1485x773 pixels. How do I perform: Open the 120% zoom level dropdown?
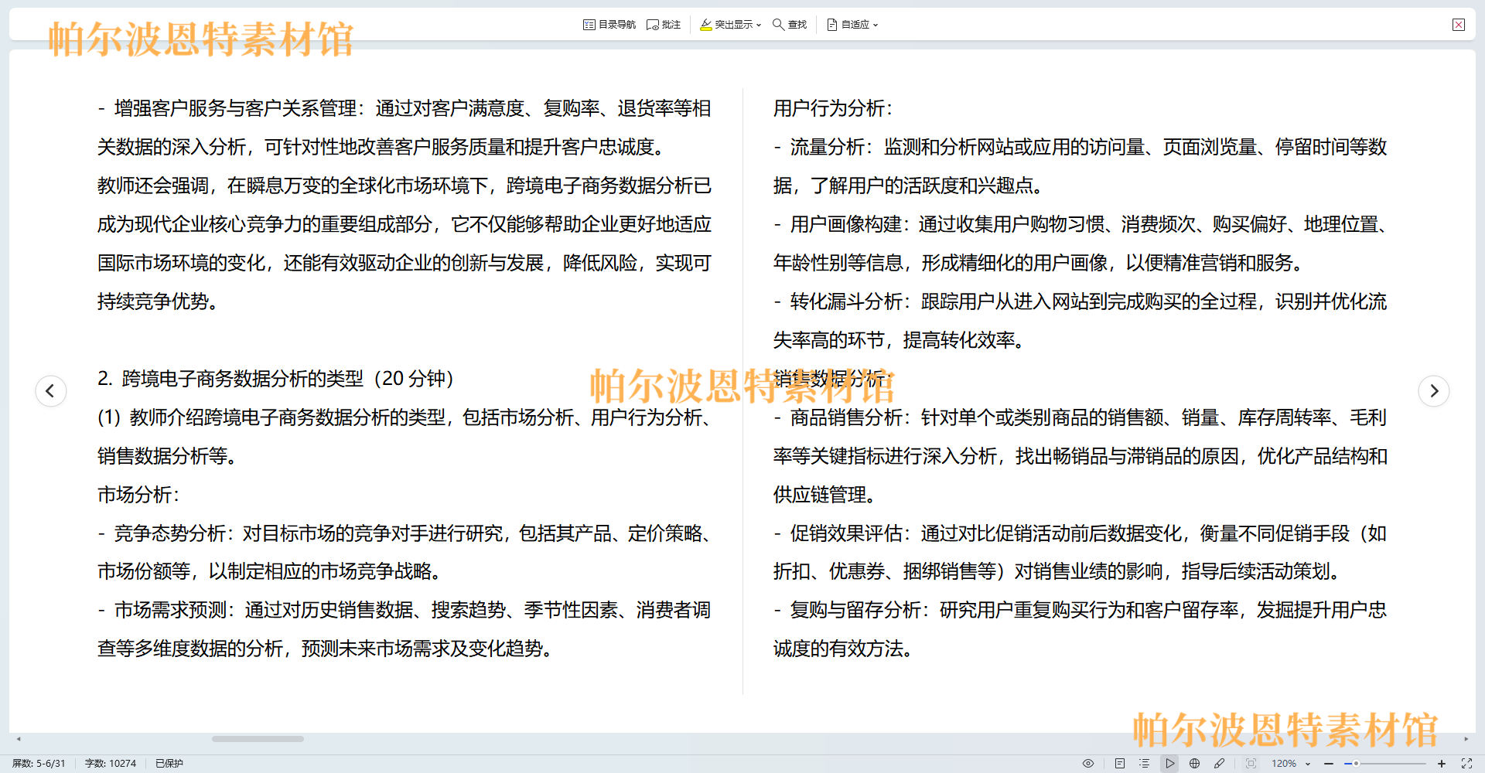(x=1291, y=764)
